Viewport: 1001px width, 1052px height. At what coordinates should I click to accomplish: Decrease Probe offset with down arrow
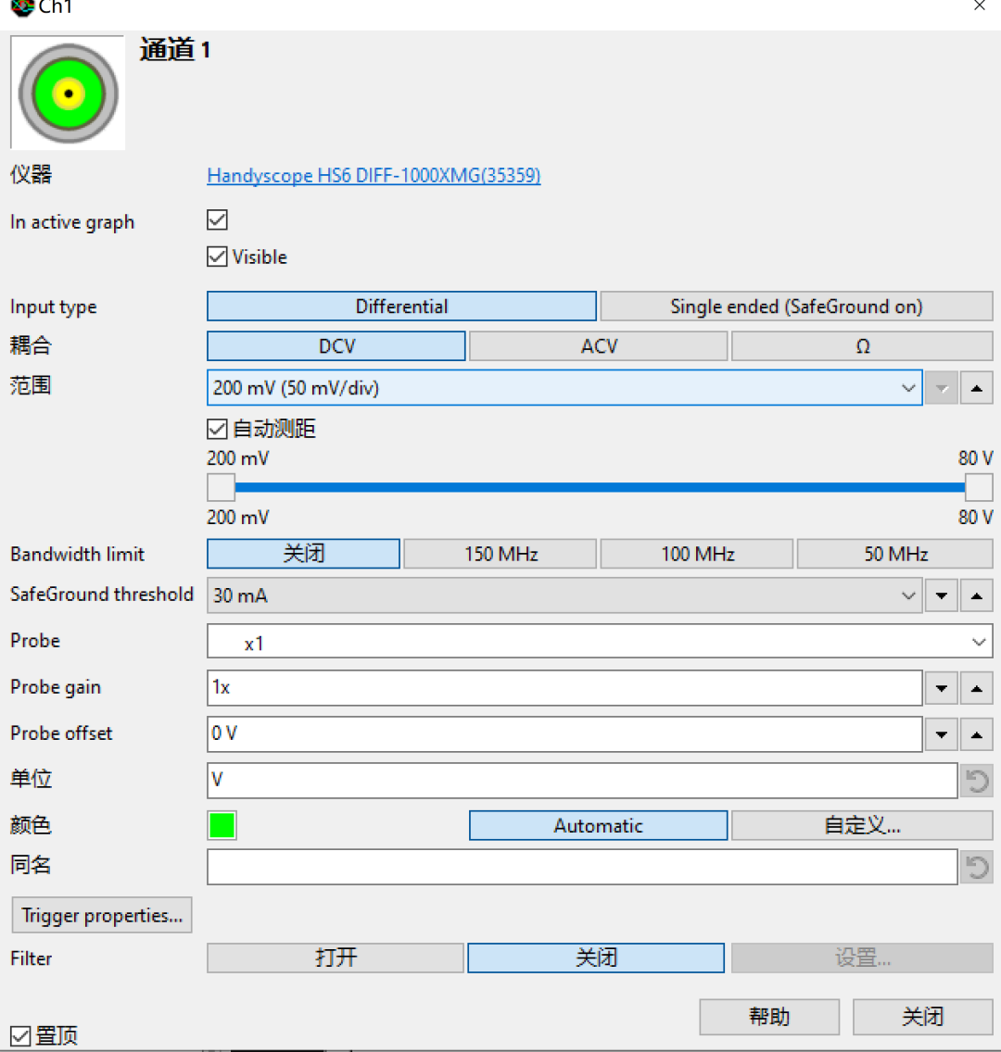pos(942,734)
